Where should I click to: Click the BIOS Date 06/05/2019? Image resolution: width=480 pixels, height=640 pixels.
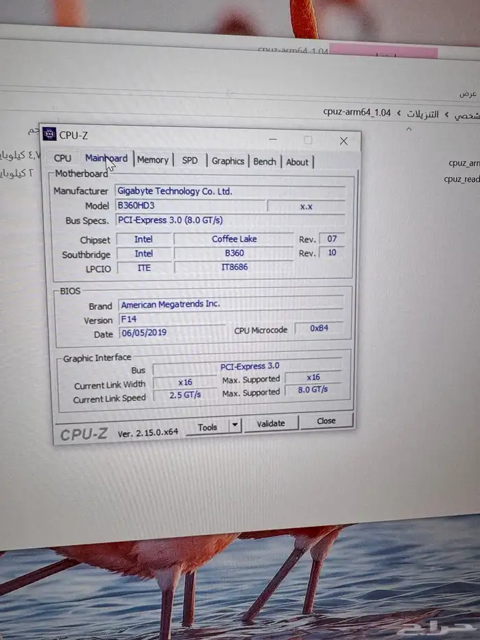(x=172, y=332)
